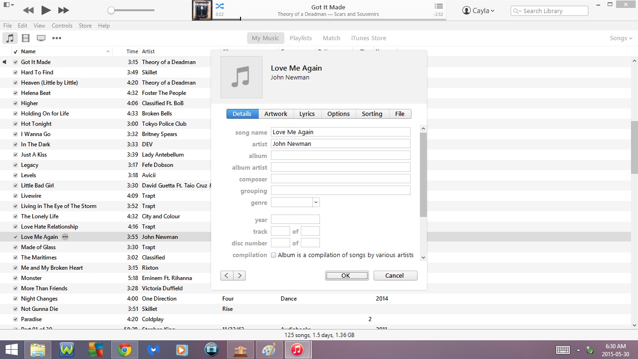The height and width of the screenshot is (359, 638).
Task: Open the on-screen keyboard tray icon
Action: pyautogui.click(x=563, y=350)
